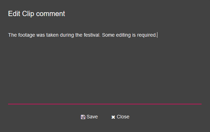This screenshot has width=210, height=132.
Task: Click the floppy disk Save icon
Action: pyautogui.click(x=83, y=117)
